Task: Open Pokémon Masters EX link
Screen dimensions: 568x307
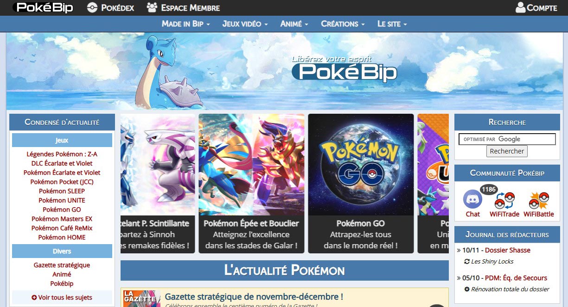Action: (x=62, y=219)
